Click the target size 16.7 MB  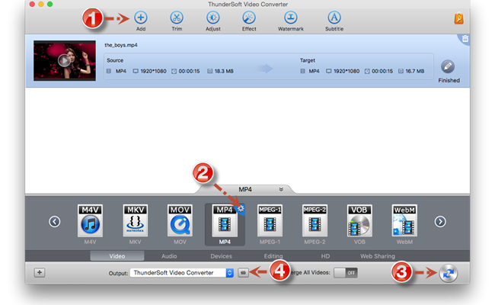point(415,71)
